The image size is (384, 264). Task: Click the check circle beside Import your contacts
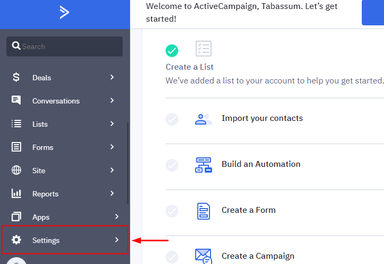[172, 119]
